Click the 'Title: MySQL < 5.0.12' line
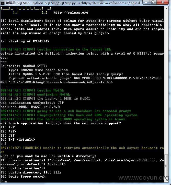The width and height of the screenshot is (171, 185). [66, 74]
